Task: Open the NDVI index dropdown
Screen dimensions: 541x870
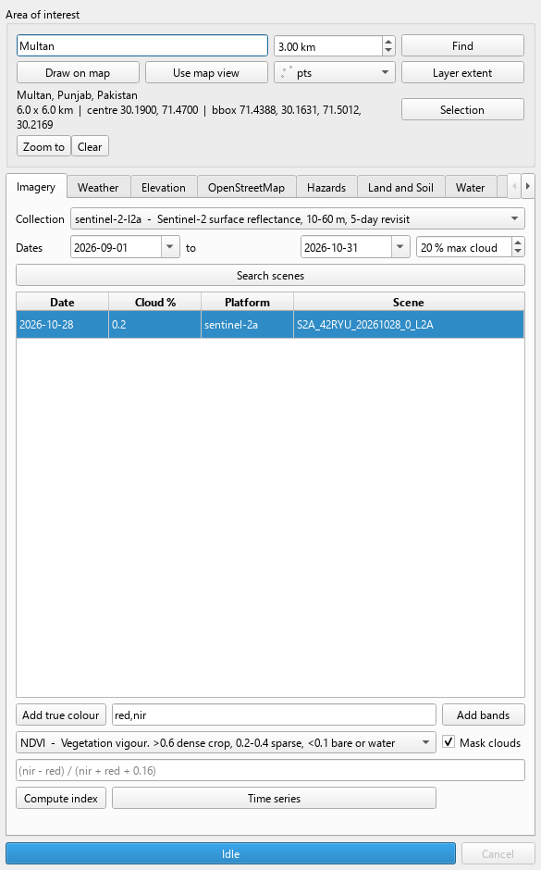Action: coord(227,743)
